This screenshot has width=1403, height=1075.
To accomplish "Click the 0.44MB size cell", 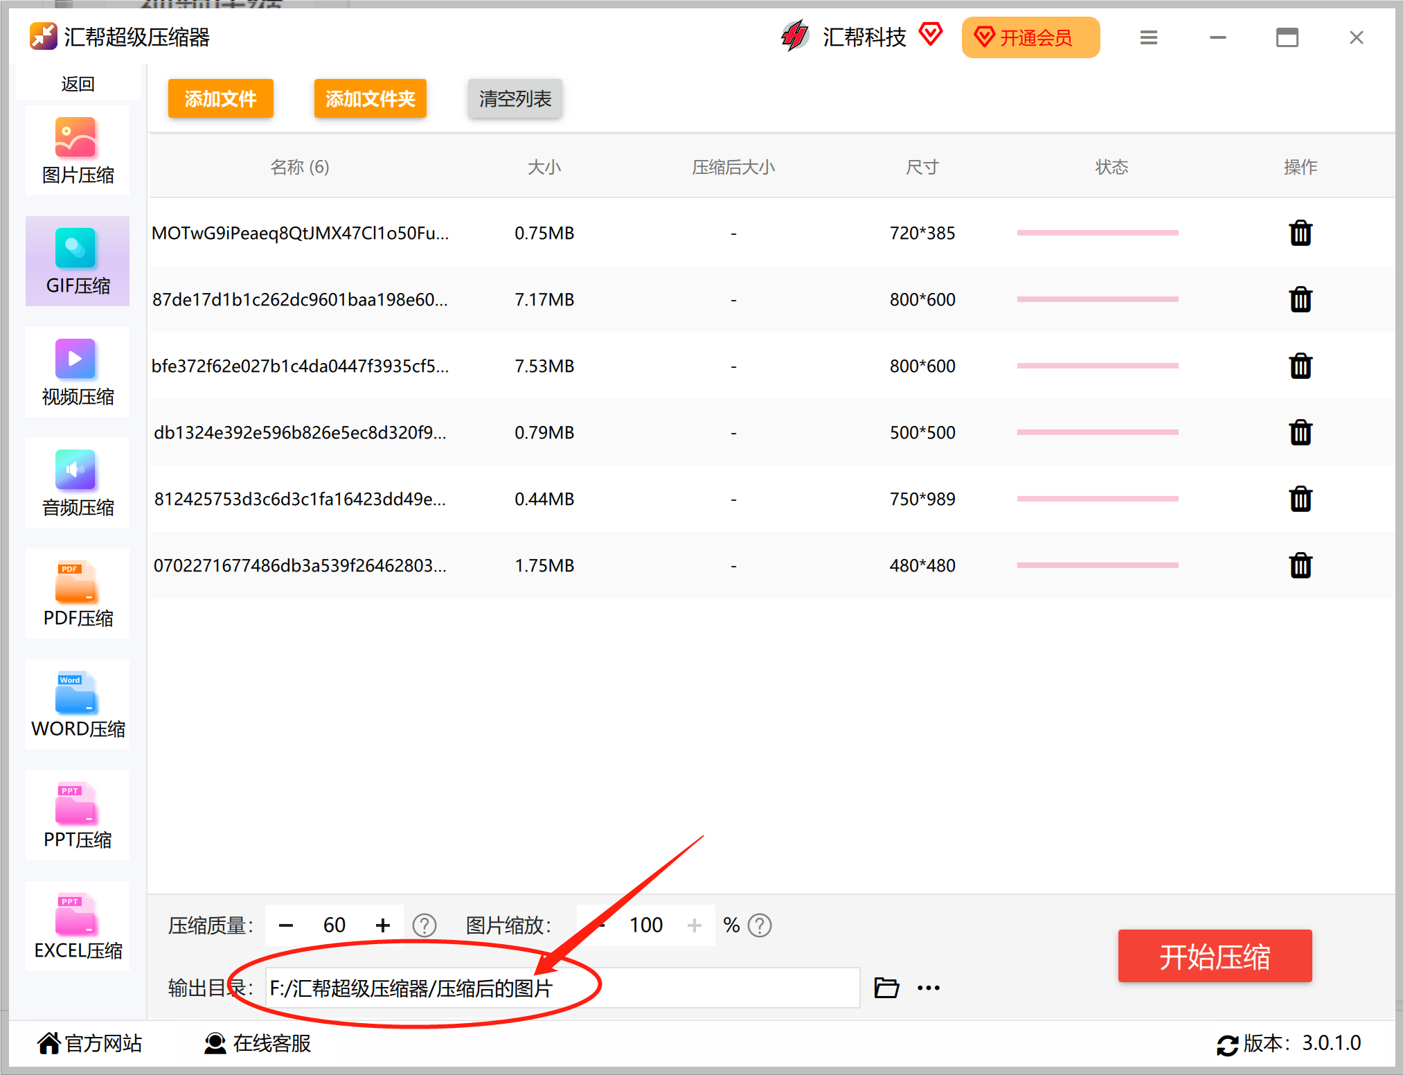I will [x=544, y=499].
